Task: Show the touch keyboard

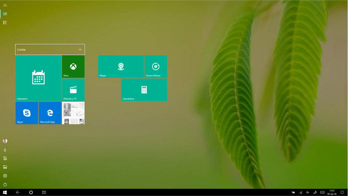Action: pos(322,193)
